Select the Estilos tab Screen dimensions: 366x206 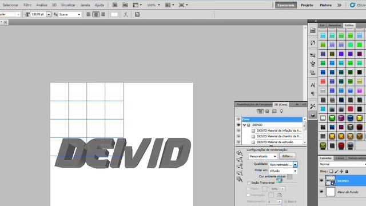tap(349, 25)
